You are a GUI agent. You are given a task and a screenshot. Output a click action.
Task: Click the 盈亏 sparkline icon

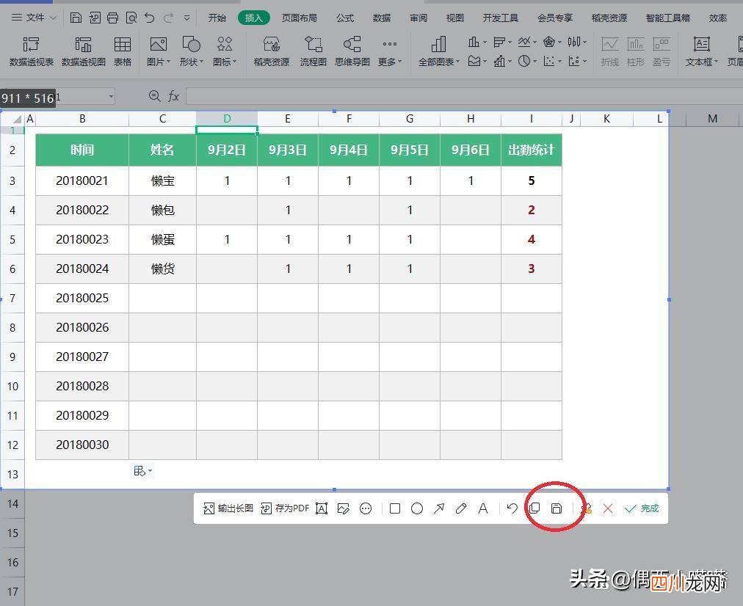[661, 51]
